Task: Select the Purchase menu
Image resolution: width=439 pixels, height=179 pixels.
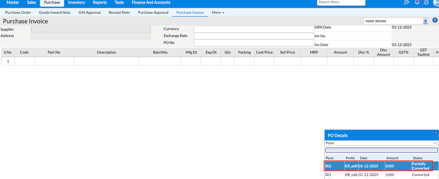Action: (52, 3)
